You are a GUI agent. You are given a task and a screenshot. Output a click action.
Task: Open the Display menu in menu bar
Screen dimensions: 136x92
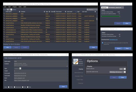[15, 7]
